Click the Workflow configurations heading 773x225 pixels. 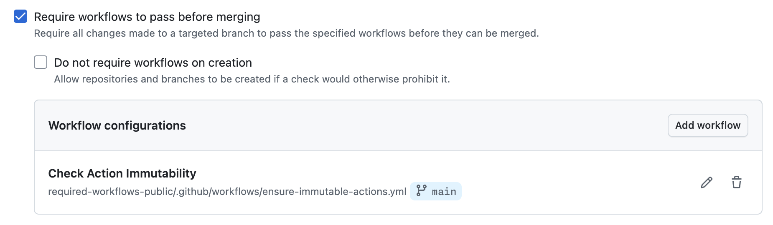tap(117, 125)
